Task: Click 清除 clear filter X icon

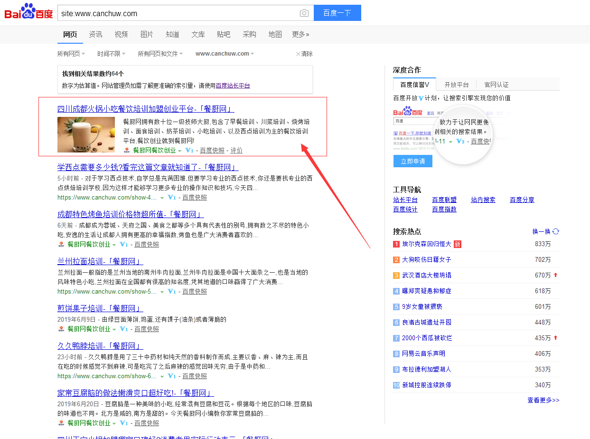Action: click(298, 54)
